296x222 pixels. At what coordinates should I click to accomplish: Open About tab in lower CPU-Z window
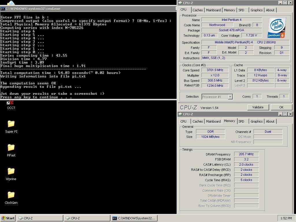pos(270,121)
